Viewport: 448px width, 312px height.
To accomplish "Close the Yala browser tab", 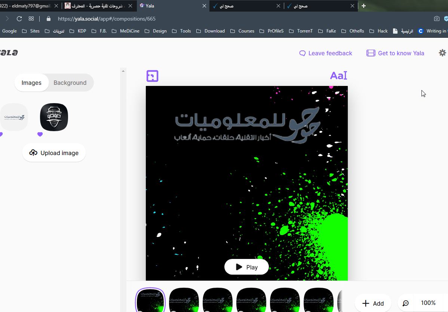I will tap(204, 6).
